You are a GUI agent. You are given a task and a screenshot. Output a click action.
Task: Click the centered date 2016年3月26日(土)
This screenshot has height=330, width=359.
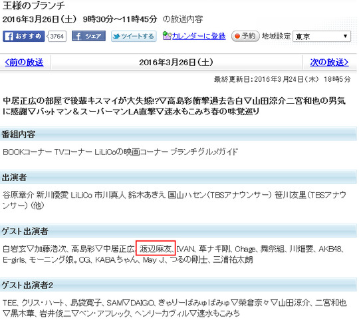[x=176, y=62]
